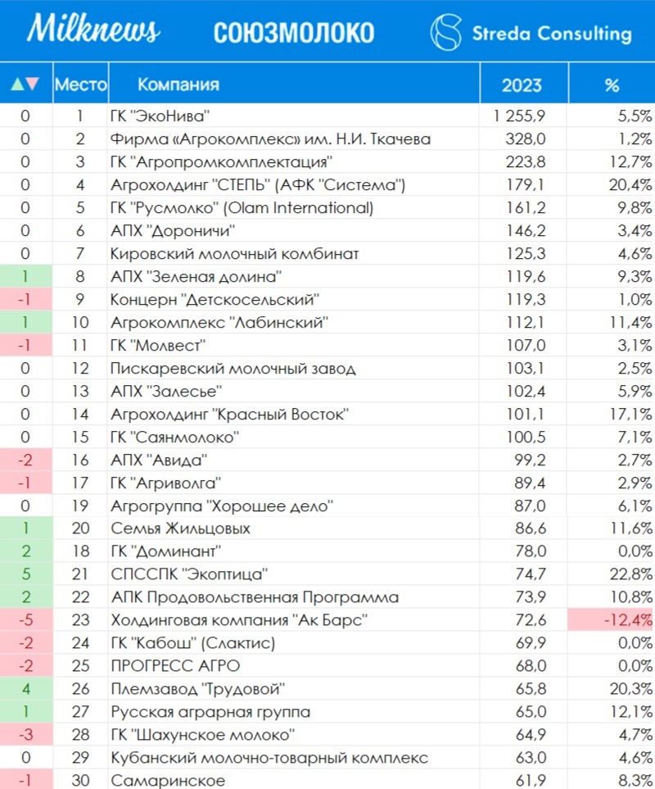
Task: Click ГК "Шахунское молоко"
Action: point(203,735)
